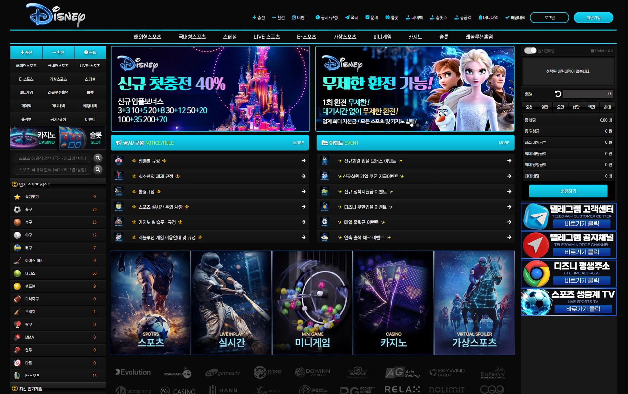The width and height of the screenshot is (628, 394).
Task: Select 미식축구 in sports list
Action: coord(58,299)
